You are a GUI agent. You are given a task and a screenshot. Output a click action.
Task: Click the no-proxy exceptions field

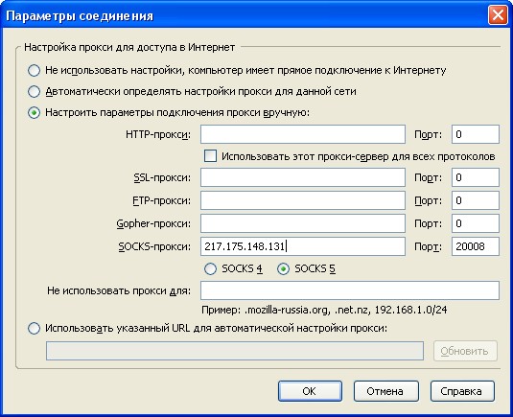350,290
